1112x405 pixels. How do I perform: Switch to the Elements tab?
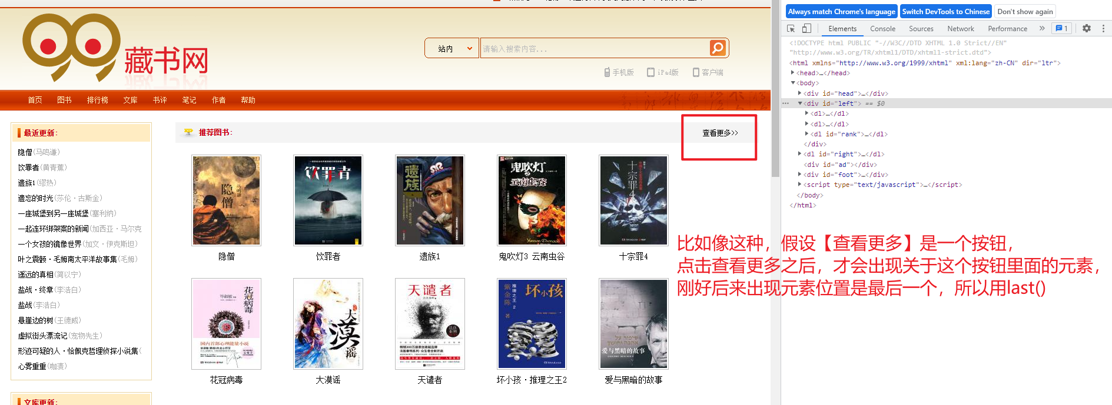[842, 28]
